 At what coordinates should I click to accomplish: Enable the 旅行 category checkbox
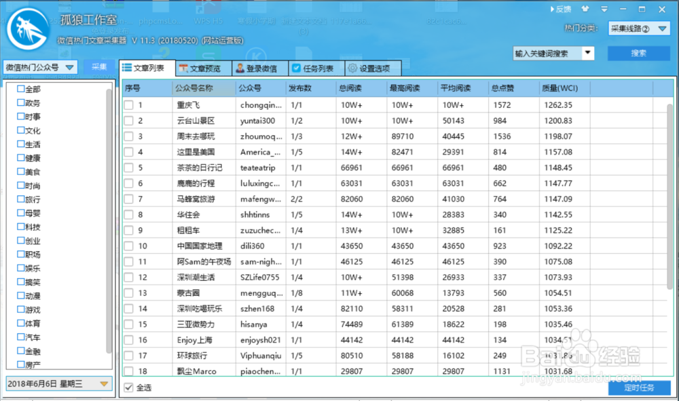[19, 199]
